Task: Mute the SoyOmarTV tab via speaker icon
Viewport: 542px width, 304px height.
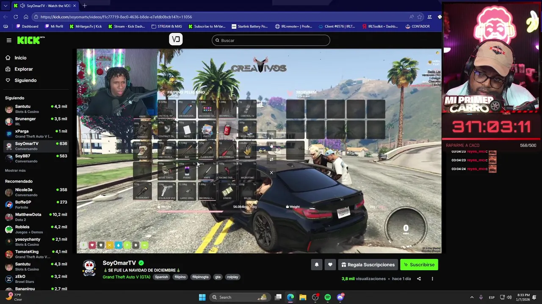Action: pos(22,6)
